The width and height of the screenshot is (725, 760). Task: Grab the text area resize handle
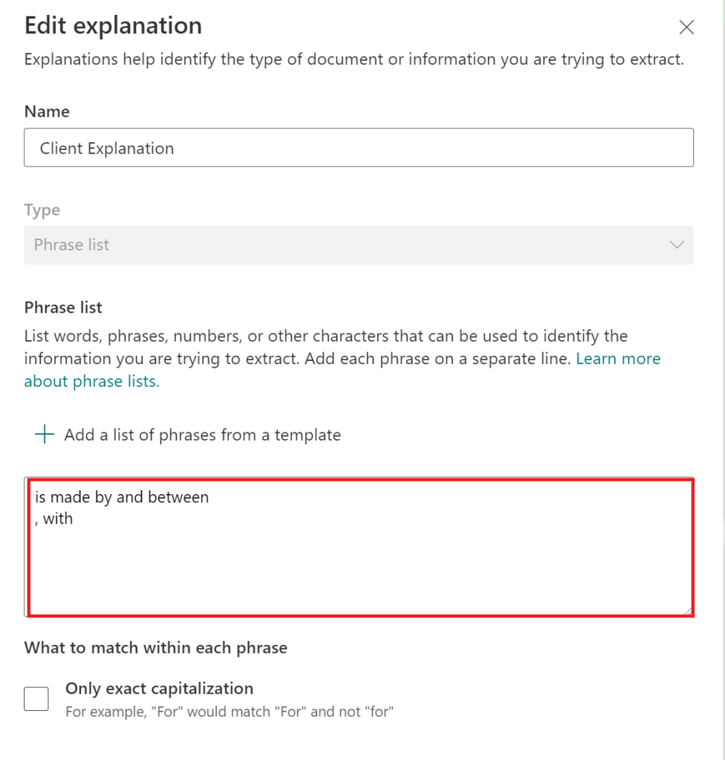[x=688, y=611]
